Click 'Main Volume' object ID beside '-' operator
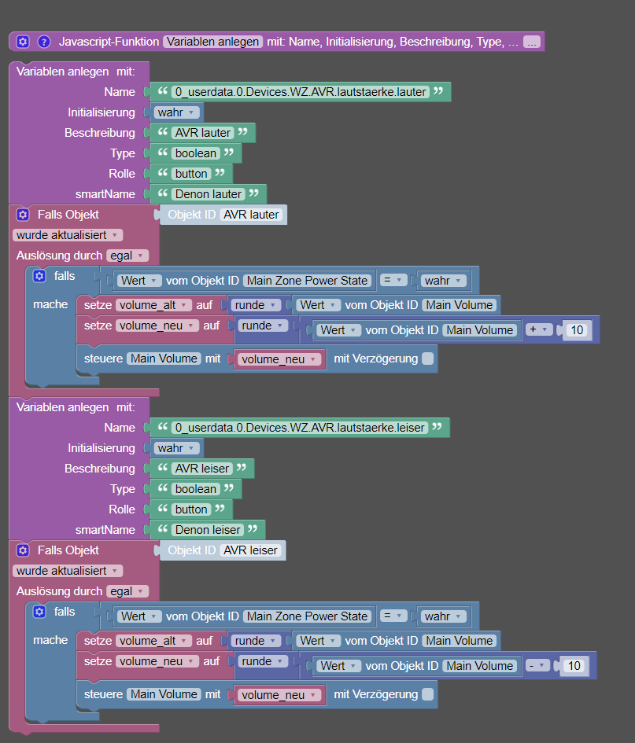Image resolution: width=635 pixels, height=743 pixels. click(x=480, y=666)
